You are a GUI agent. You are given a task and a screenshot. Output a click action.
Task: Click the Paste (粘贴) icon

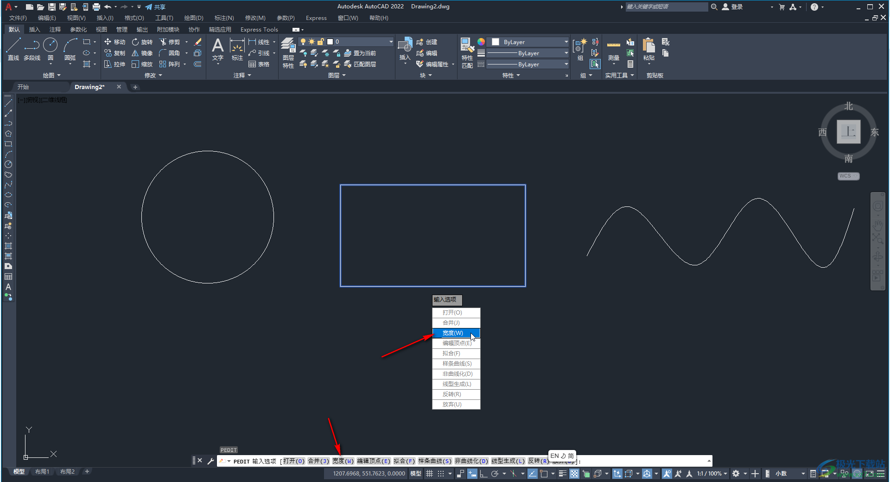pos(649,49)
